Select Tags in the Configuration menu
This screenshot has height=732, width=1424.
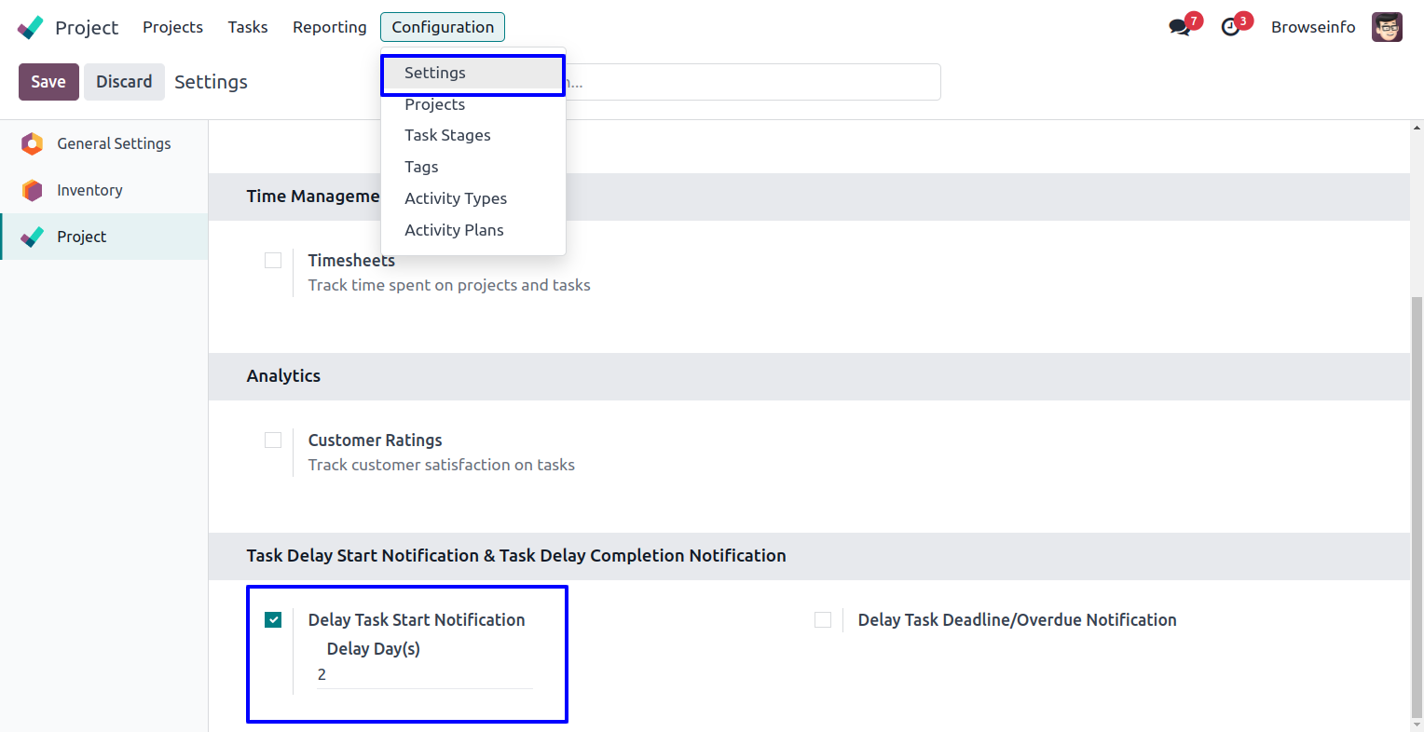(x=421, y=167)
